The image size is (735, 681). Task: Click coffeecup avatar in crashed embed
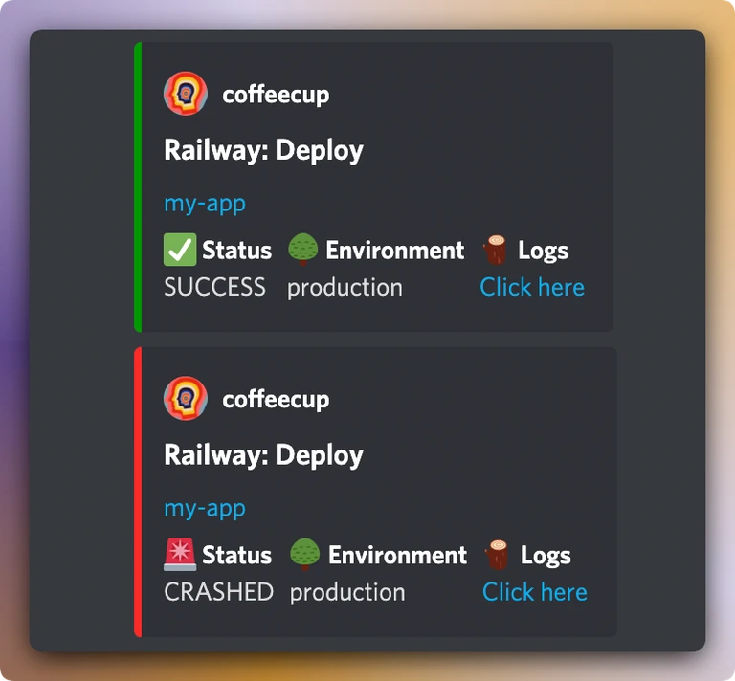[186, 398]
